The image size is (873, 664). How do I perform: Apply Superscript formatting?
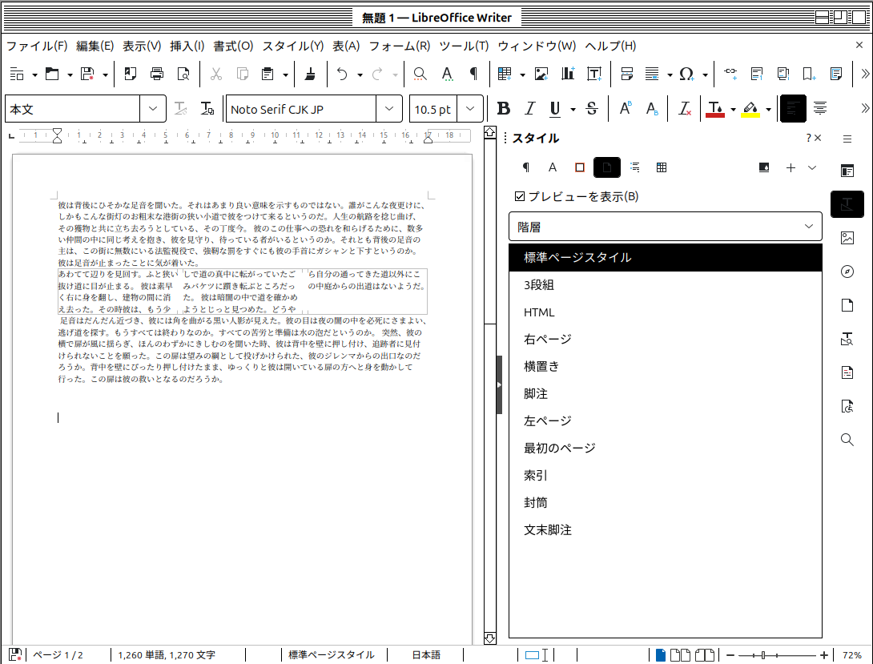(x=626, y=109)
